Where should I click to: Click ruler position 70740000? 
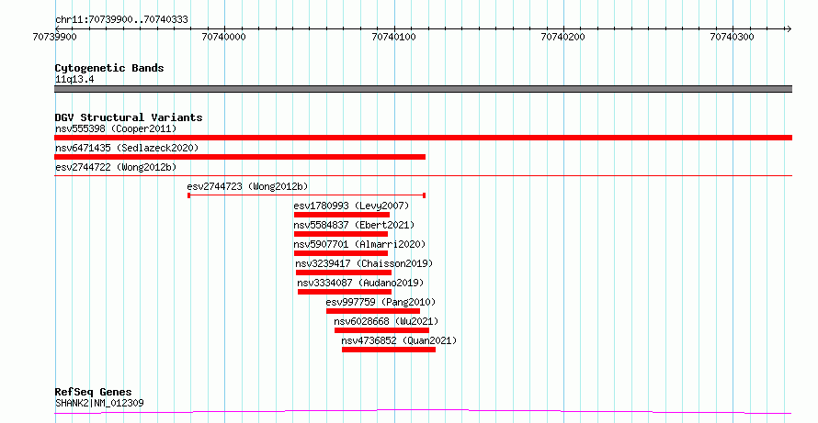click(x=224, y=37)
